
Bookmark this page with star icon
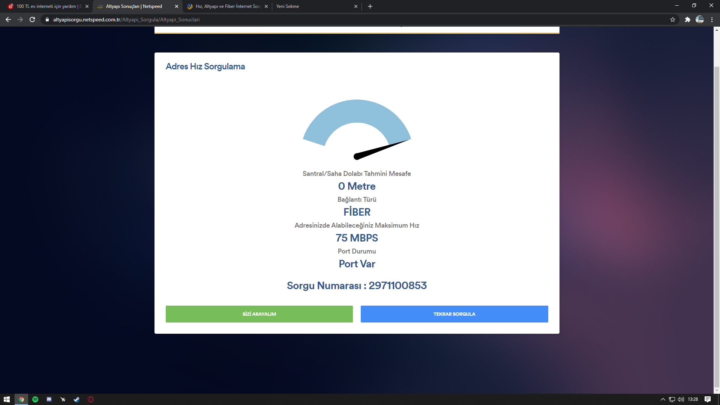(x=673, y=19)
